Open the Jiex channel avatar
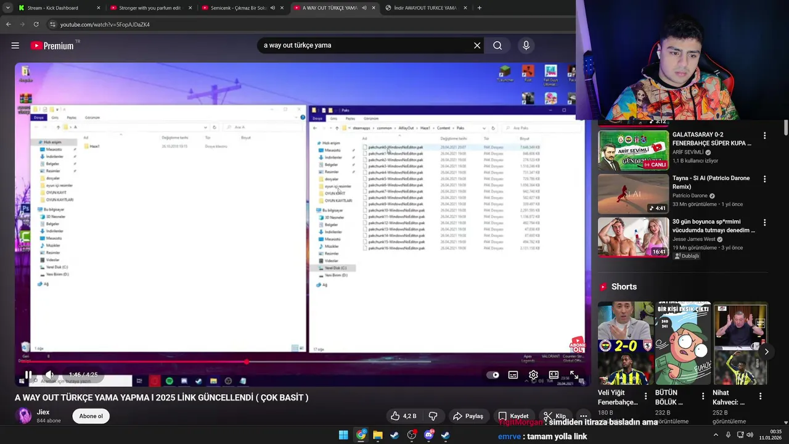Viewport: 789px width, 444px height. (x=24, y=416)
